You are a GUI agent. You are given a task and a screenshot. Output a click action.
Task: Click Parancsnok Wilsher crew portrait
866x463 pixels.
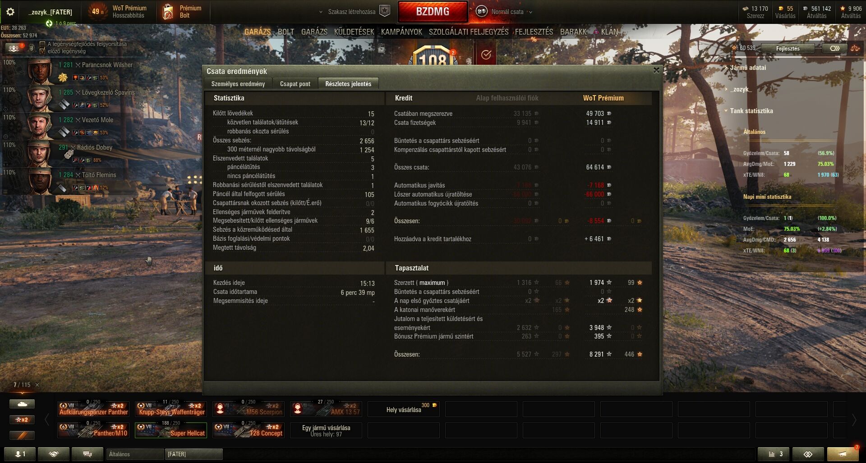pos(41,71)
